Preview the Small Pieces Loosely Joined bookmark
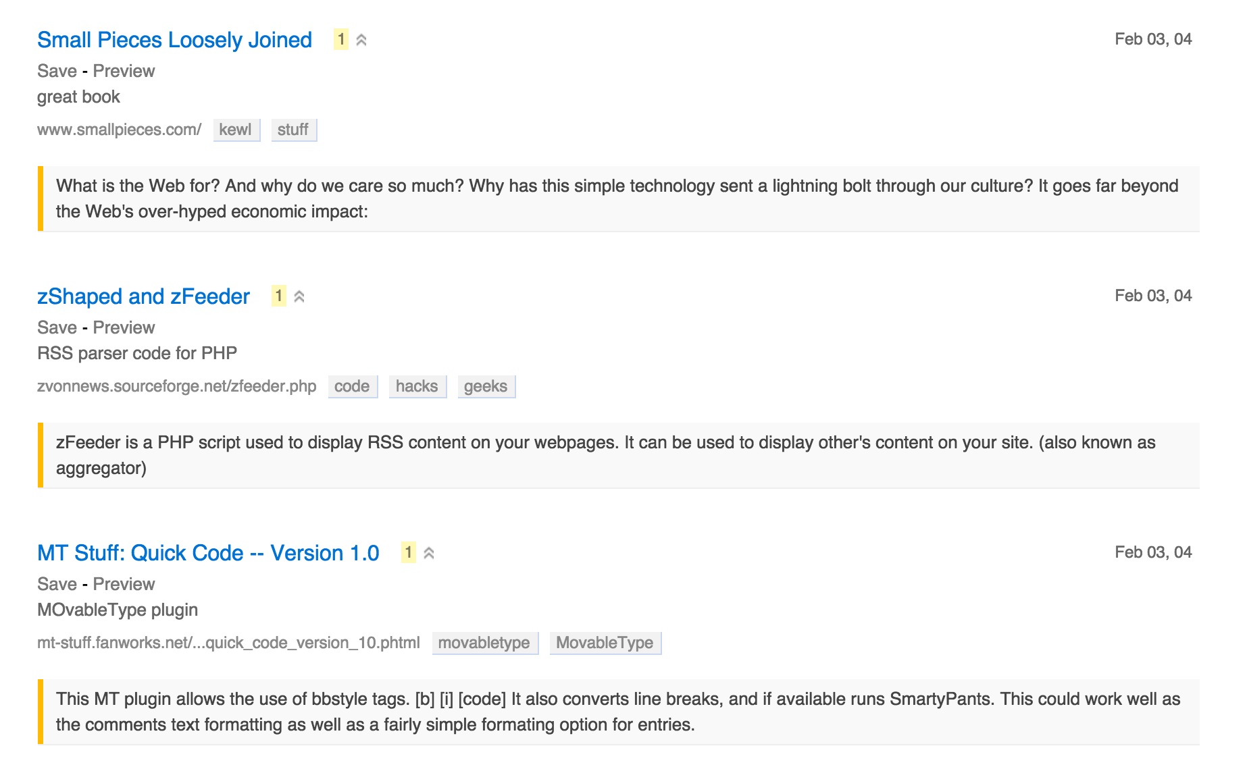The width and height of the screenshot is (1247, 767). click(x=124, y=71)
